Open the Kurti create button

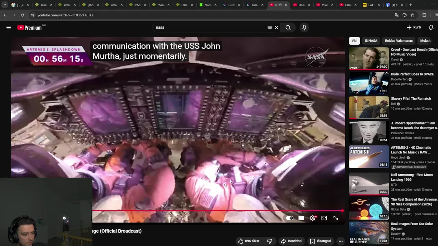414,27
